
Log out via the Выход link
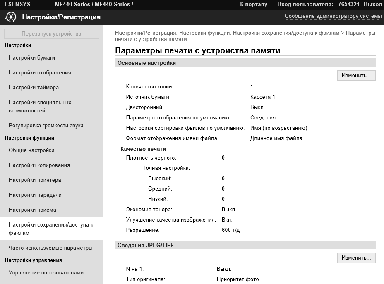click(x=373, y=5)
